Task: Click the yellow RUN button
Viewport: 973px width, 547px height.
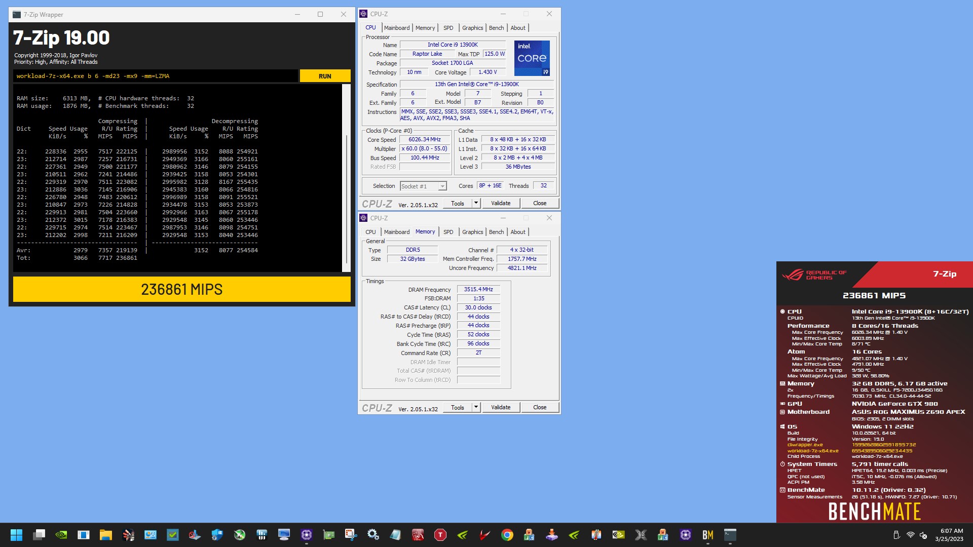Action: pyautogui.click(x=325, y=76)
